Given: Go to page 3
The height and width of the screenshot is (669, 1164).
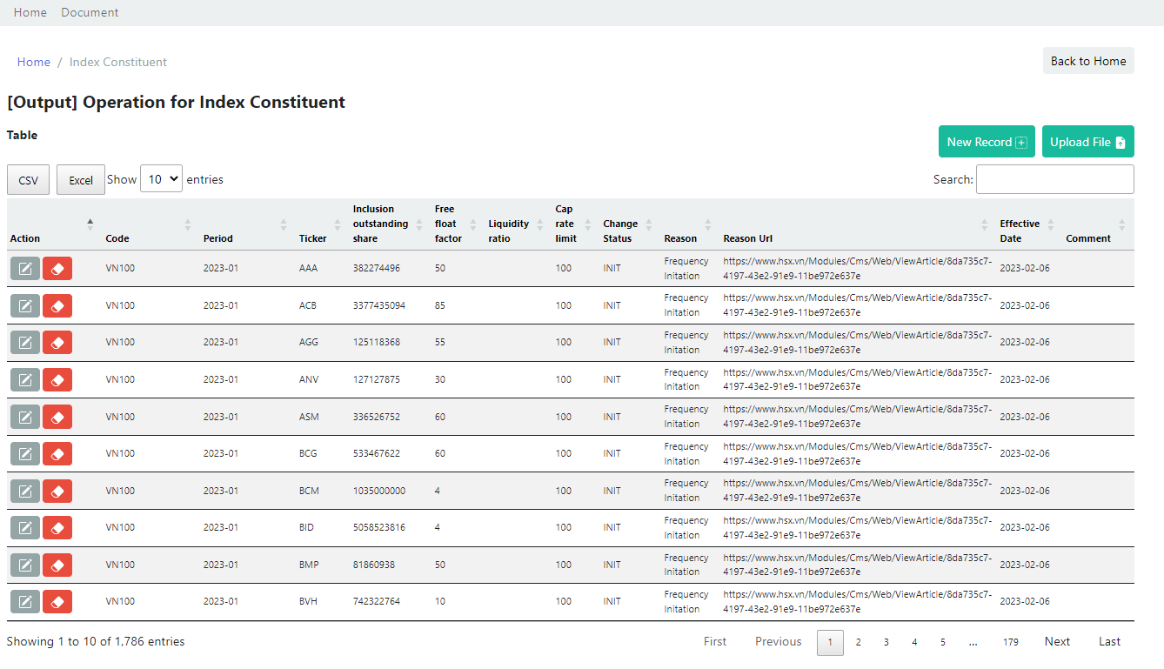Looking at the screenshot, I should pos(886,642).
